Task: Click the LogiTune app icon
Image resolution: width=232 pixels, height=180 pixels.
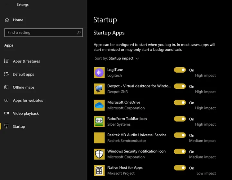Action: (99, 73)
